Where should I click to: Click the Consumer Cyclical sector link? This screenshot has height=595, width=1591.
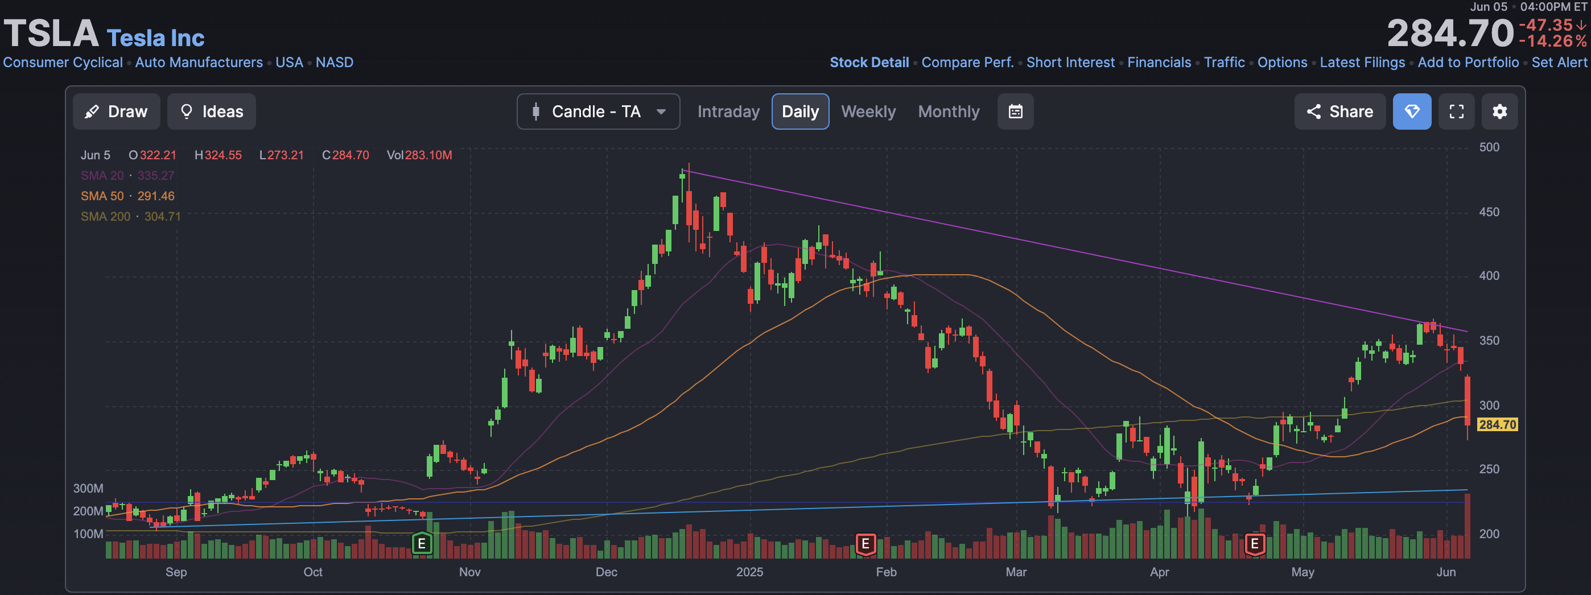[x=63, y=63]
